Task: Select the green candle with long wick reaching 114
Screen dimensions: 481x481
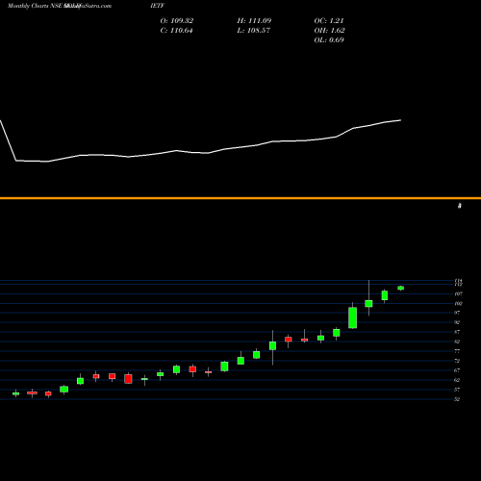Action: [368, 304]
